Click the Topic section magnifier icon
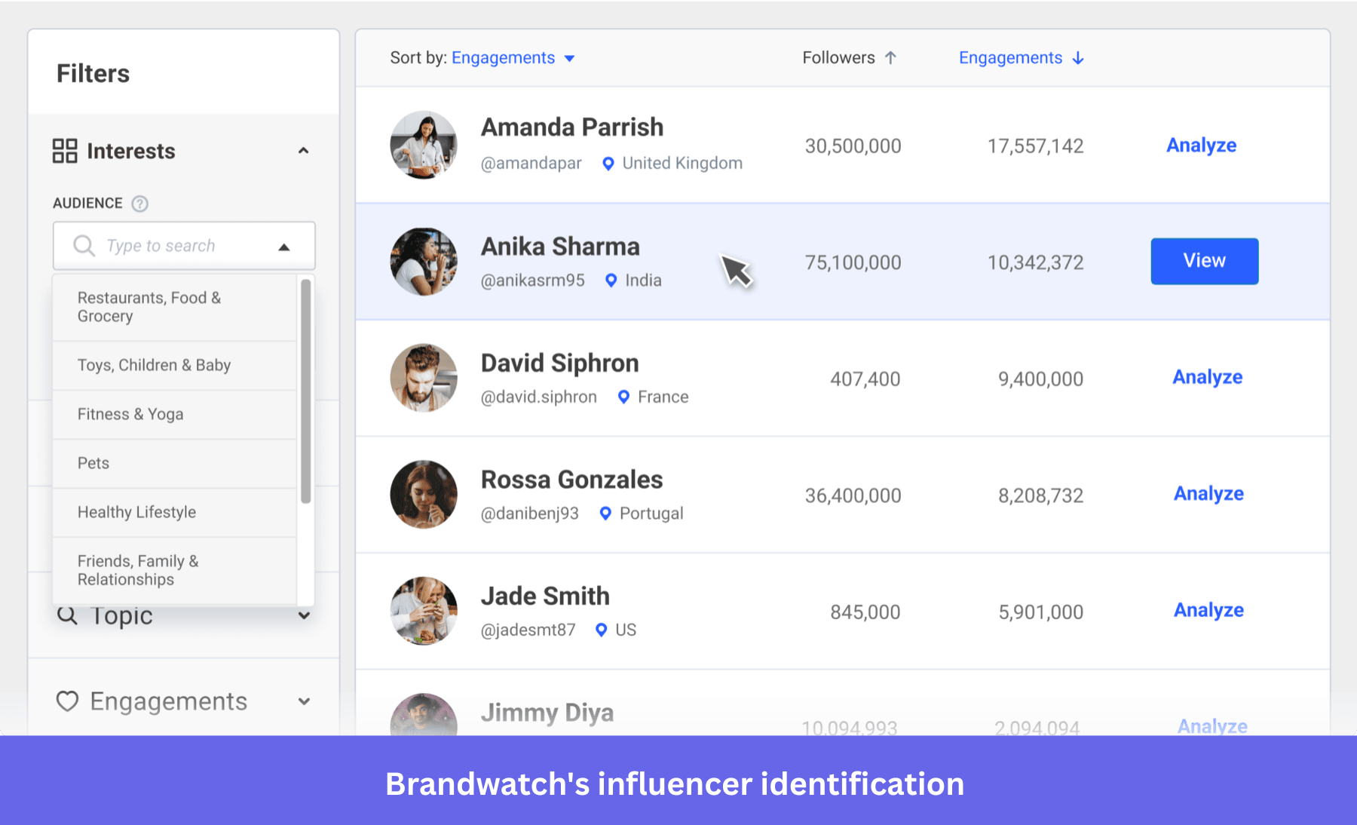This screenshot has width=1357, height=825. pos(67,615)
